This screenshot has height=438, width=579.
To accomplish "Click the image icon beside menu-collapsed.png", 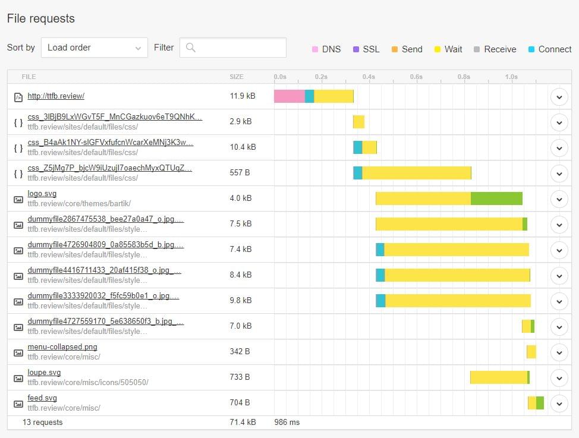I will point(18,352).
